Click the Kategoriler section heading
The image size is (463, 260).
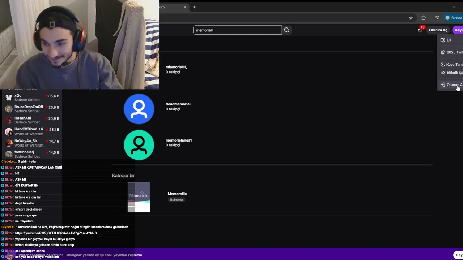coord(123,175)
